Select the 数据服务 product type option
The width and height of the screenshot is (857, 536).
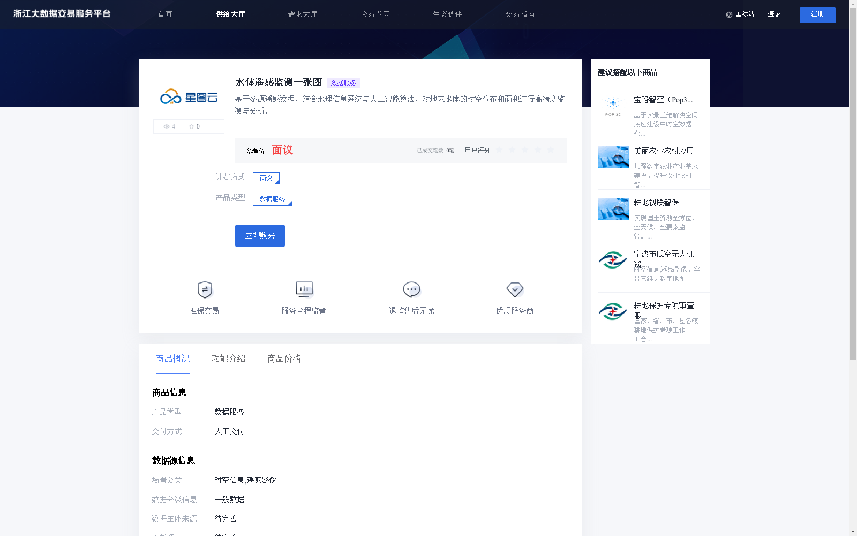pos(273,199)
